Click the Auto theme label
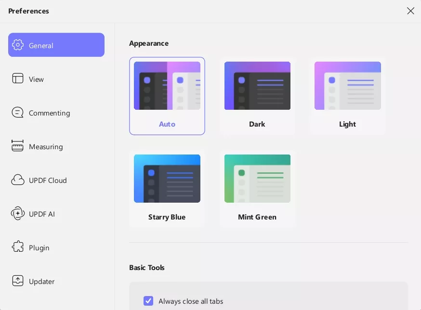Image resolution: width=421 pixels, height=310 pixels. pyautogui.click(x=167, y=124)
